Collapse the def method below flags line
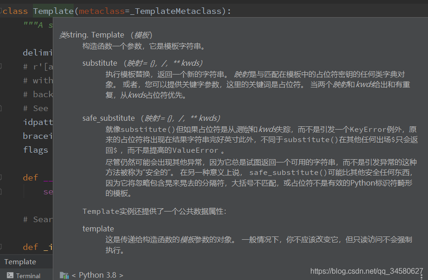The height and width of the screenshot is (280, 428). (x=1, y=177)
